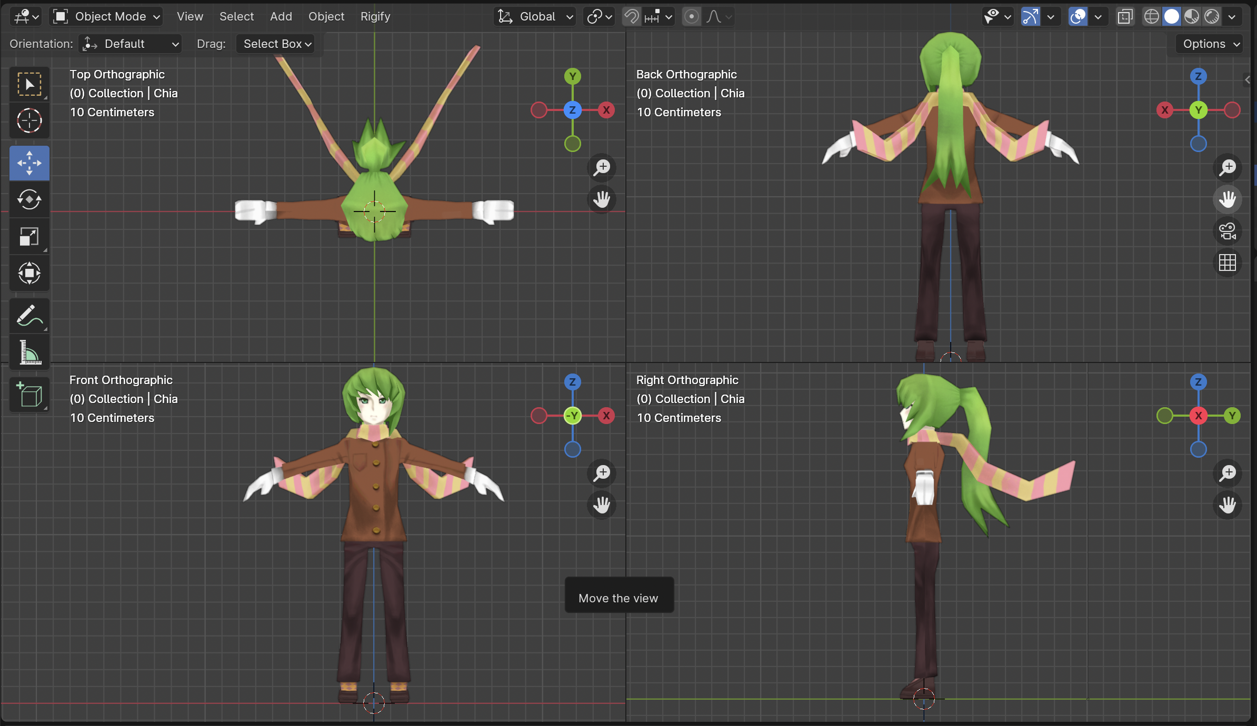The width and height of the screenshot is (1257, 726).
Task: Click the Right Orthographic view label
Action: (687, 380)
